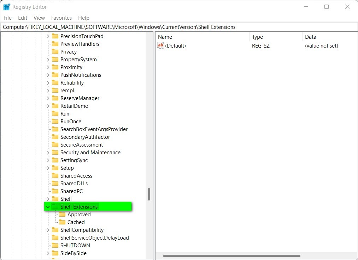Expand the SideBySide key
Screen dimensions: 358x260
click(x=48, y=253)
